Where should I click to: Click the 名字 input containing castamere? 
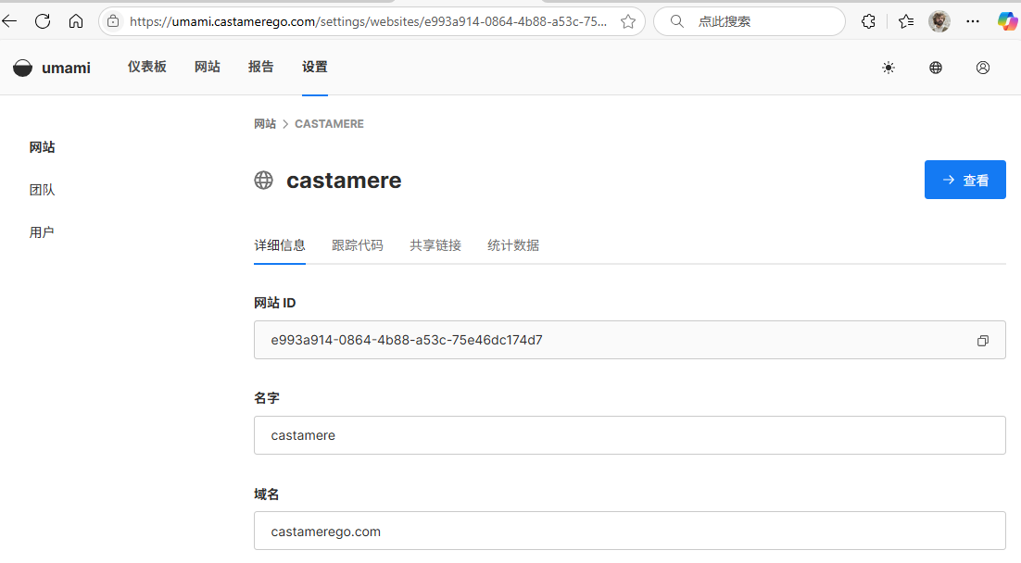point(630,435)
